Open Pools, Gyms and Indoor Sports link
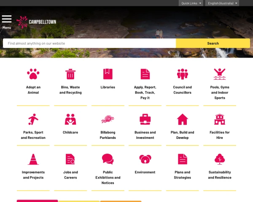253x202 pixels. coord(220,93)
